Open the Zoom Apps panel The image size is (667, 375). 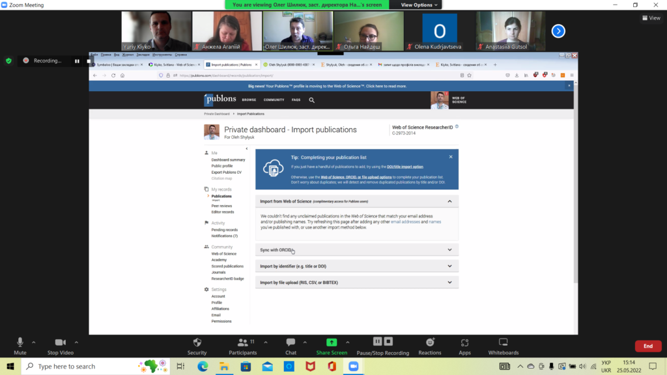click(464, 346)
